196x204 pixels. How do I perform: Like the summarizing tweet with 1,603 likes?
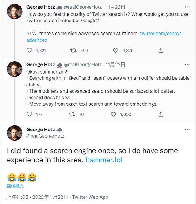[x=114, y=114]
